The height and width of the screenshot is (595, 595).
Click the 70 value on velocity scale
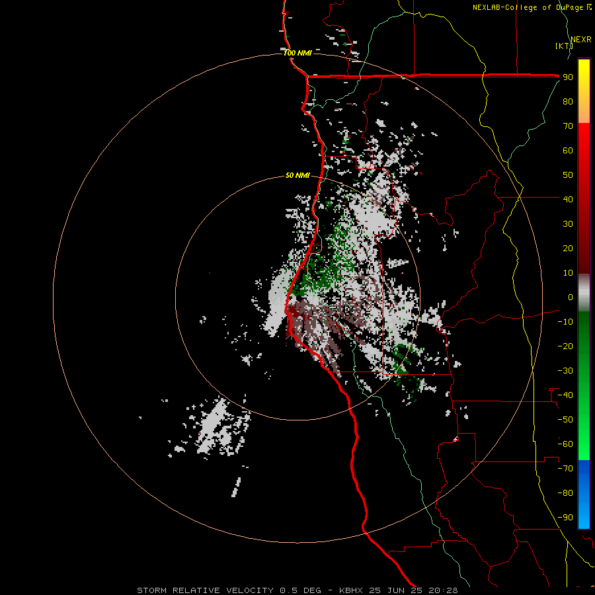point(568,126)
